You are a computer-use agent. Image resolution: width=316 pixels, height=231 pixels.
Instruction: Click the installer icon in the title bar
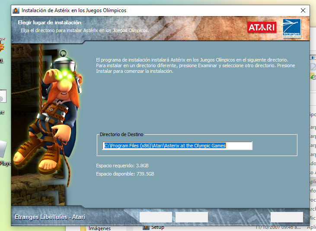[16, 10]
